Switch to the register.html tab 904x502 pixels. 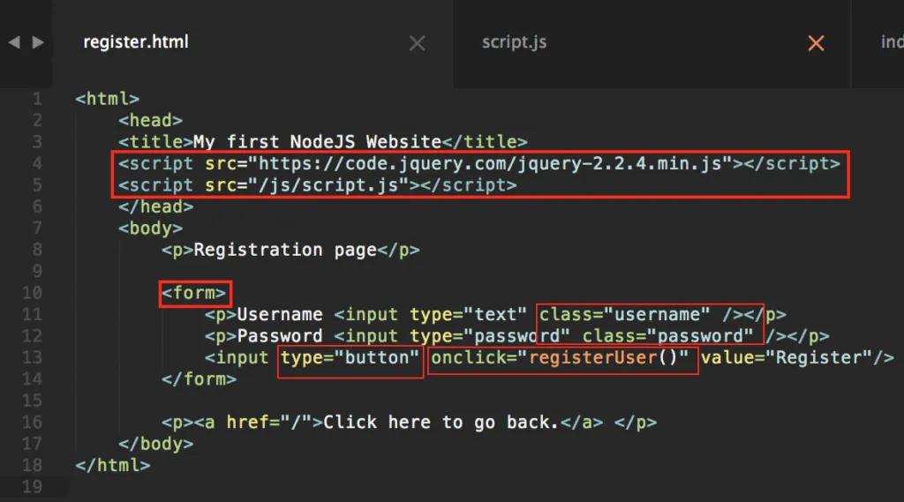pos(136,42)
